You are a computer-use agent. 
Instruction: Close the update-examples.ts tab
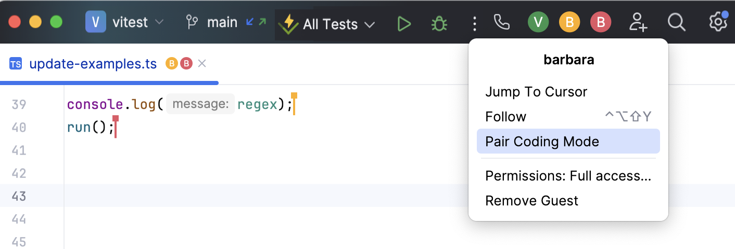tap(202, 64)
